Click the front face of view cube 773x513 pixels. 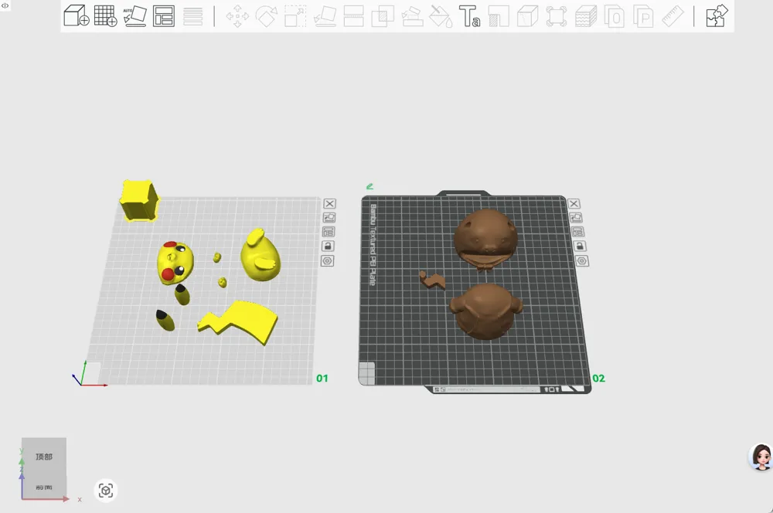tap(44, 487)
